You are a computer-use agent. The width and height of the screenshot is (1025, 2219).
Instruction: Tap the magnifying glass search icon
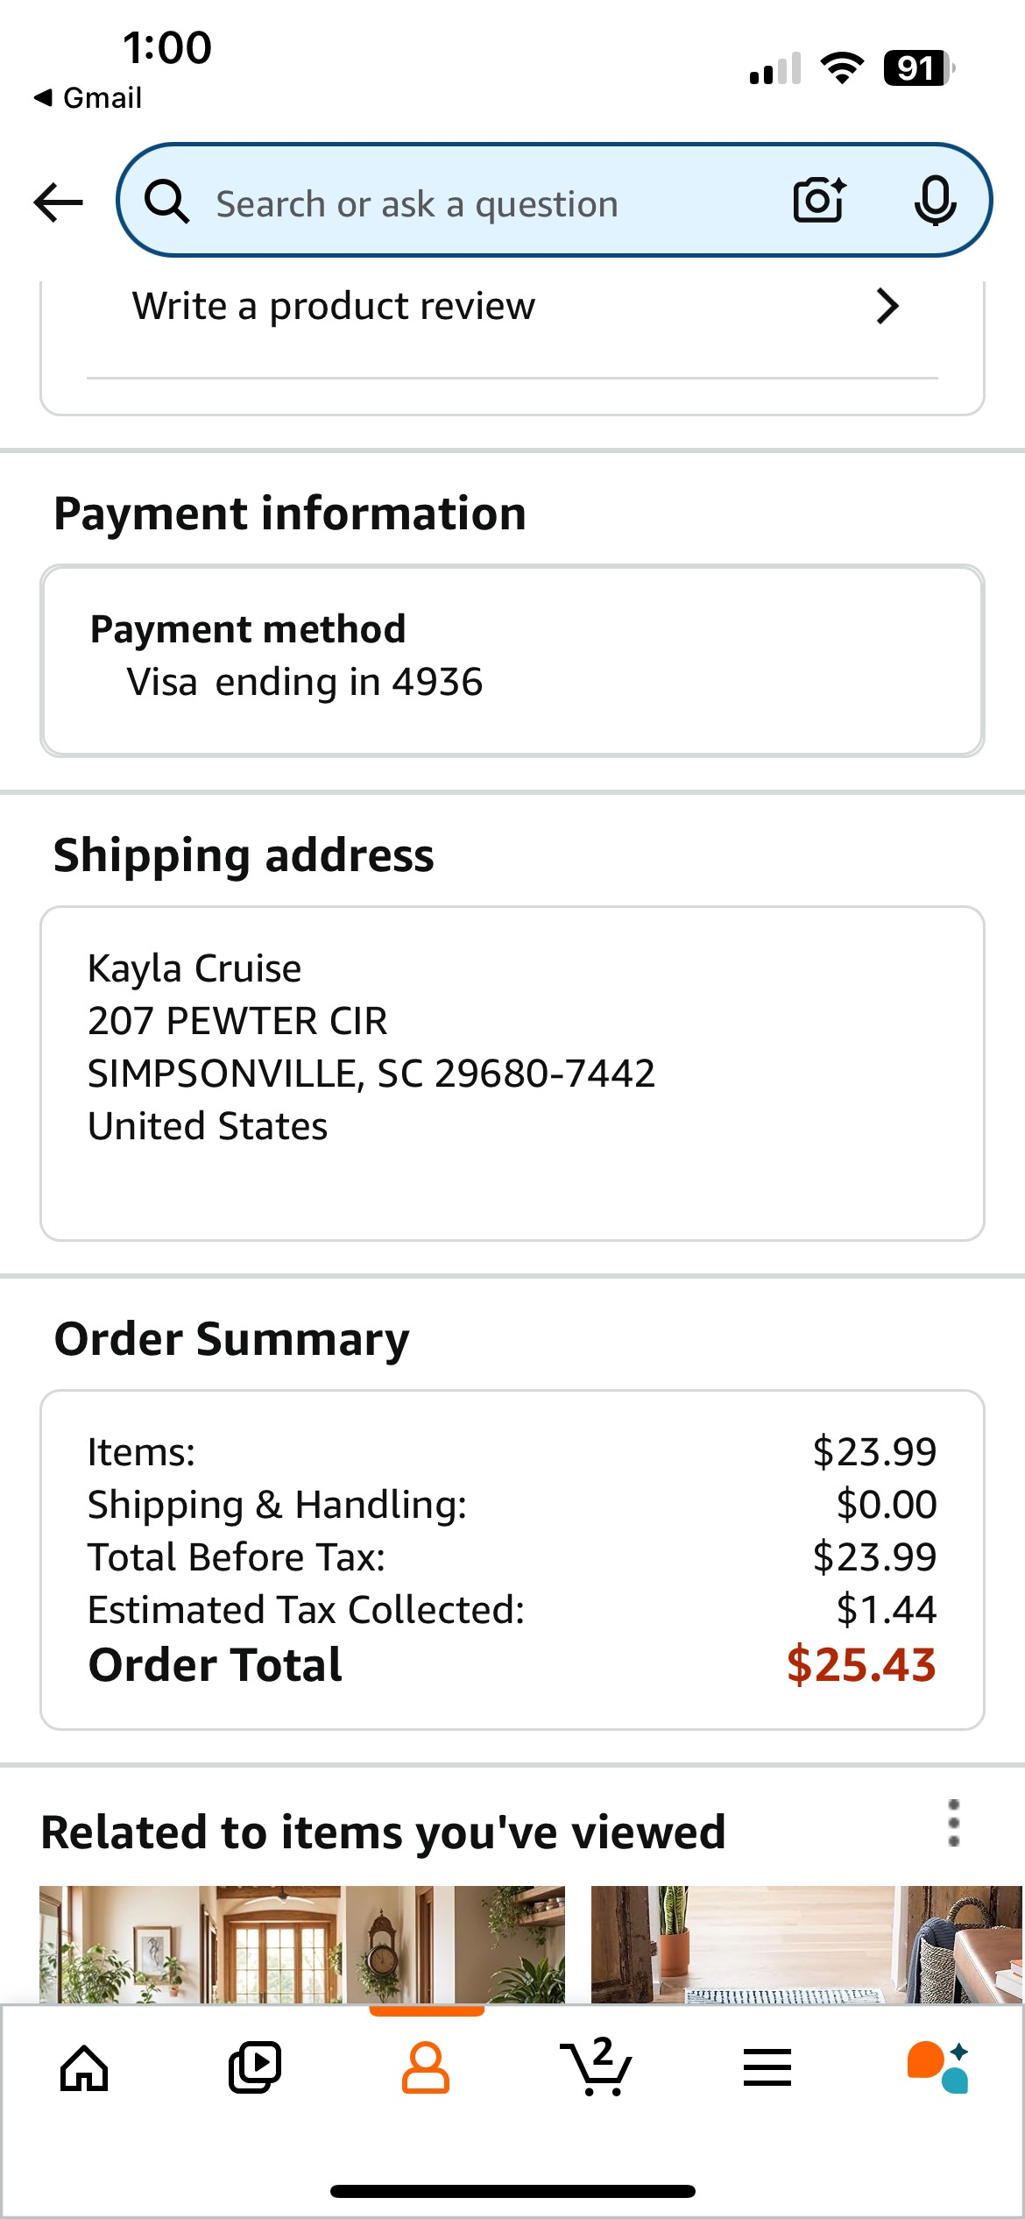pos(166,202)
